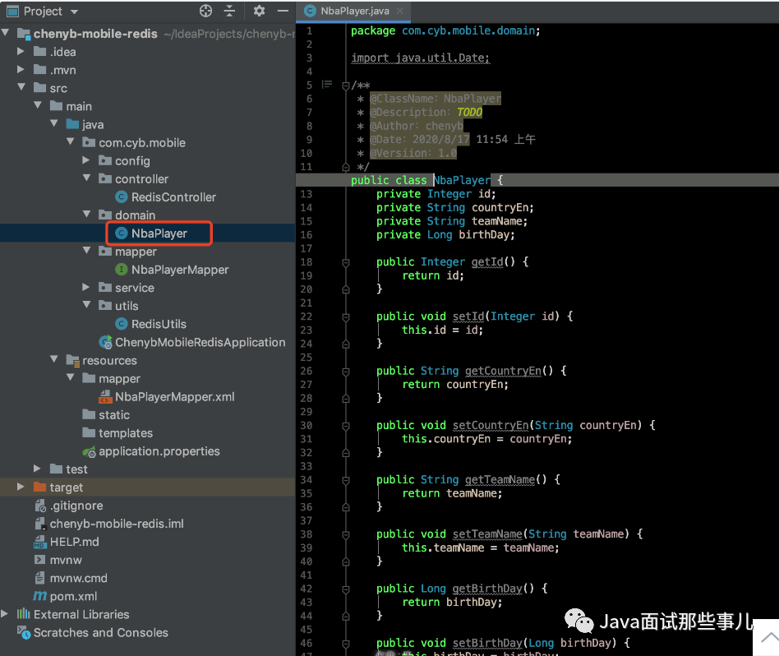Fold setTeamName method at line 38

(x=346, y=534)
